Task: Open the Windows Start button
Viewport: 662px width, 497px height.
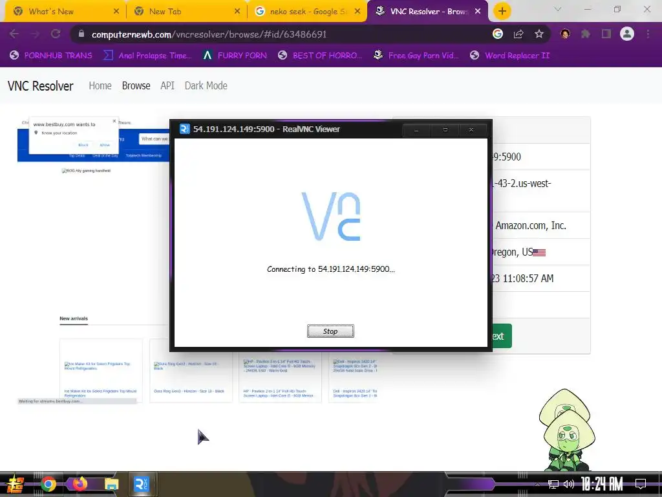Action: 15,484
